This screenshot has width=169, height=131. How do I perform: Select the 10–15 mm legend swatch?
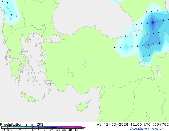click(35, 128)
